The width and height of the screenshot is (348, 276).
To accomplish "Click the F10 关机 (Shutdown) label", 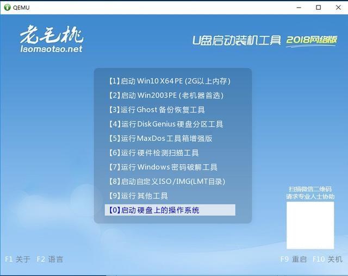I will click(x=327, y=259).
